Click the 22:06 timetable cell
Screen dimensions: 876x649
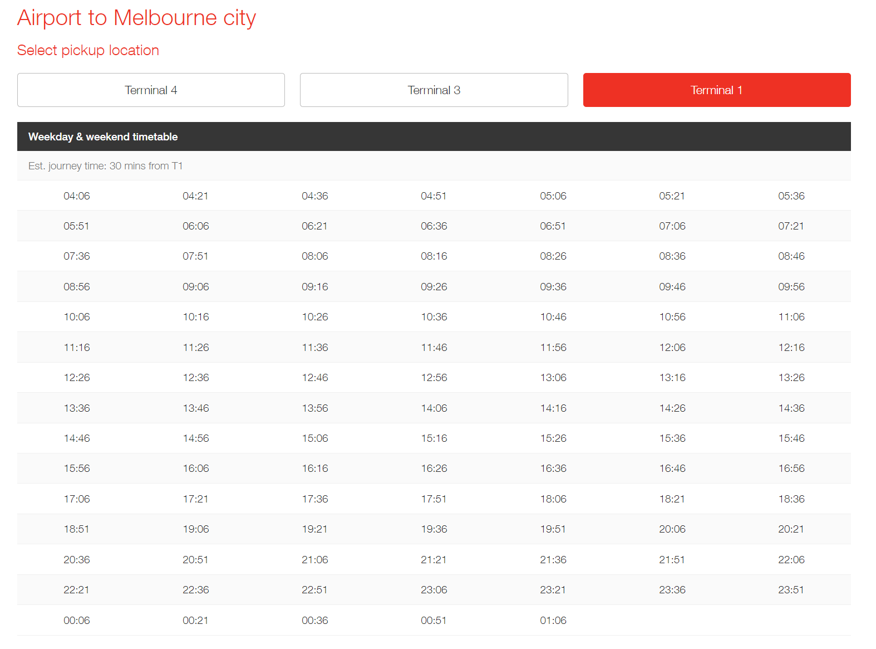[791, 560]
